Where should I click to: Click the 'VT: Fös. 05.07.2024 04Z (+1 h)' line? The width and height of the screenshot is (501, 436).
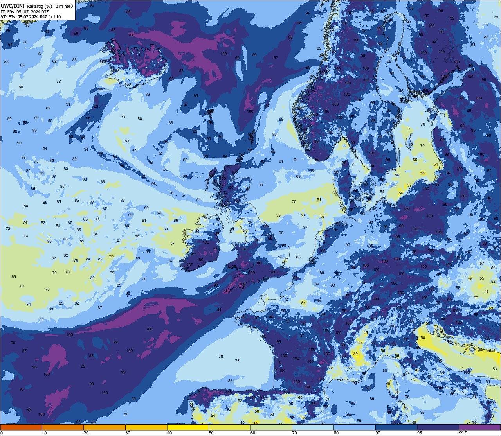click(x=31, y=17)
